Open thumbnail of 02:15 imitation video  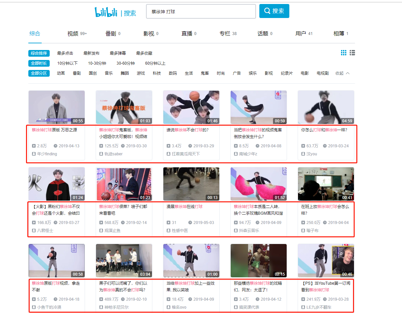click(259, 261)
